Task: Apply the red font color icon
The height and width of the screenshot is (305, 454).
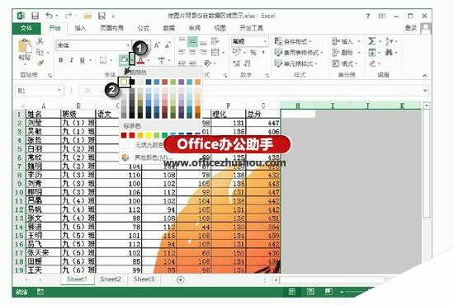Action: pyautogui.click(x=140, y=60)
